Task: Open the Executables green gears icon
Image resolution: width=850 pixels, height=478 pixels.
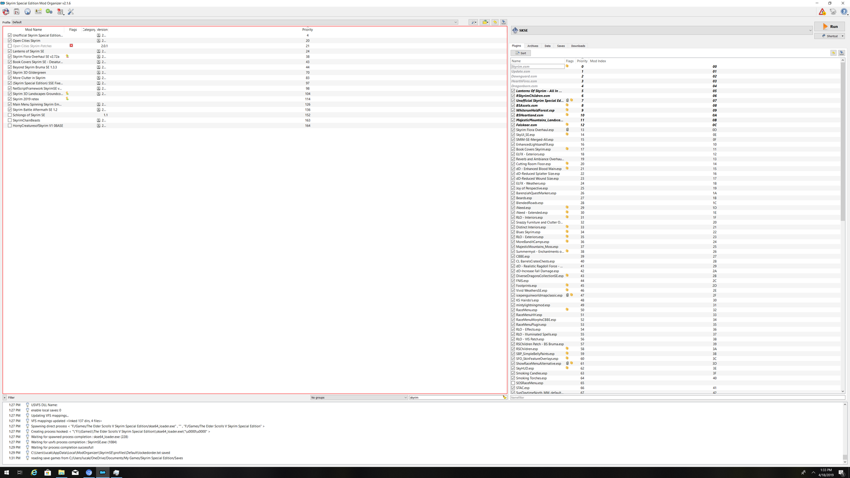Action: pos(49,12)
